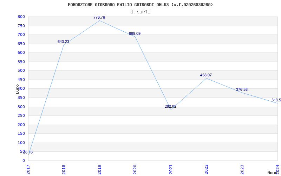281x176 pixels.
Task: Click the 376.58 data label
Action: (x=242, y=89)
